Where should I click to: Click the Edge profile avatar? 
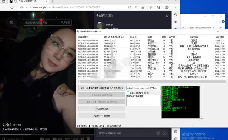(x=167, y=7)
